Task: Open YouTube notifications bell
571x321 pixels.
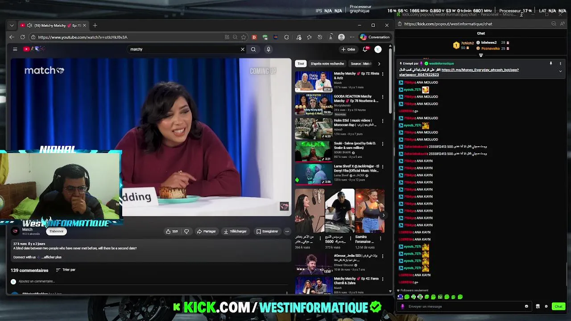Action: point(365,49)
